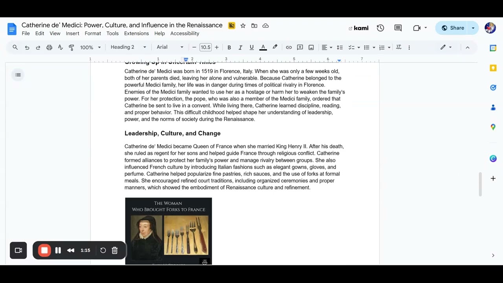Open the kami extension link
The width and height of the screenshot is (503, 283).
click(x=358, y=28)
